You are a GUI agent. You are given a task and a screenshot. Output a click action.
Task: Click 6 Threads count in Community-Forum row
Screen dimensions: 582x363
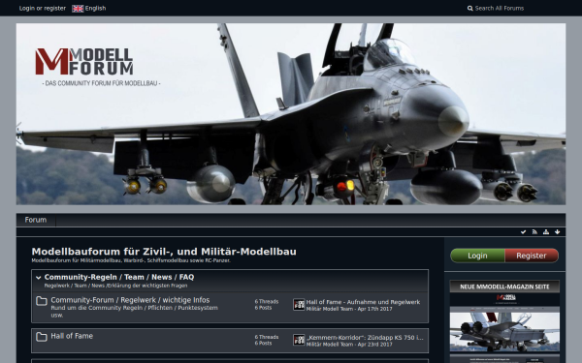267,301
